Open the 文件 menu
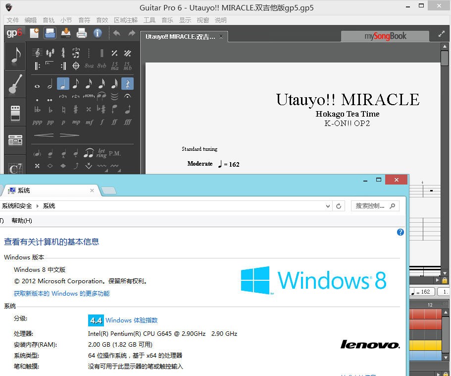The height and width of the screenshot is (376, 451). pos(13,20)
